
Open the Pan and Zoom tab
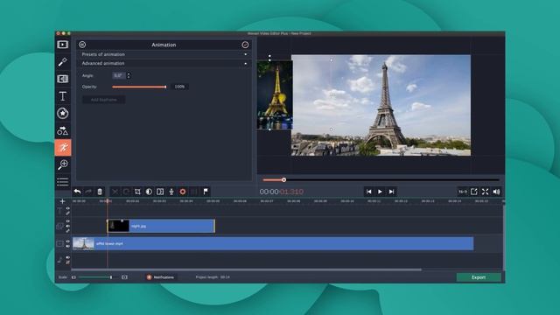pyautogui.click(x=63, y=164)
